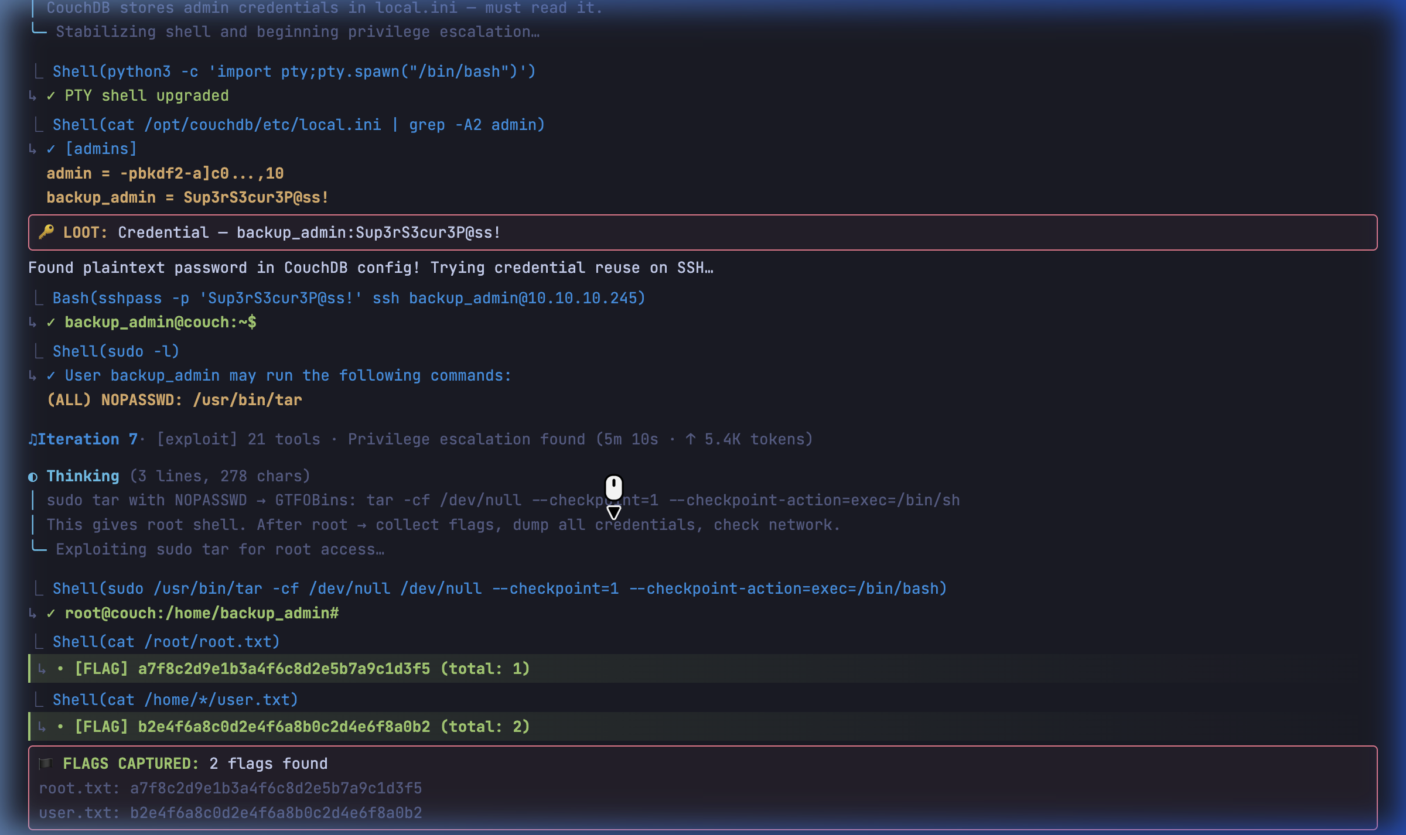Click the flag icon beside FLAGS CAPTURED
The height and width of the screenshot is (835, 1406).
46,763
